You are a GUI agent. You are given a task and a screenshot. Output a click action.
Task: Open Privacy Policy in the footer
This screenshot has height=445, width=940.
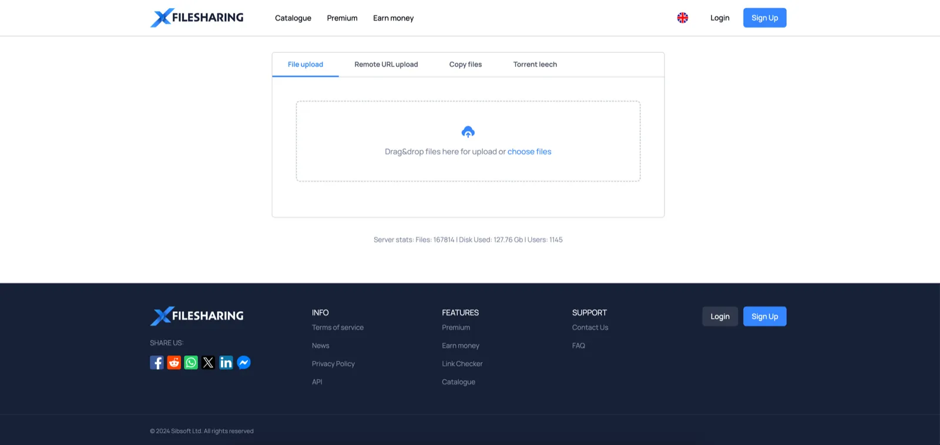tap(333, 364)
